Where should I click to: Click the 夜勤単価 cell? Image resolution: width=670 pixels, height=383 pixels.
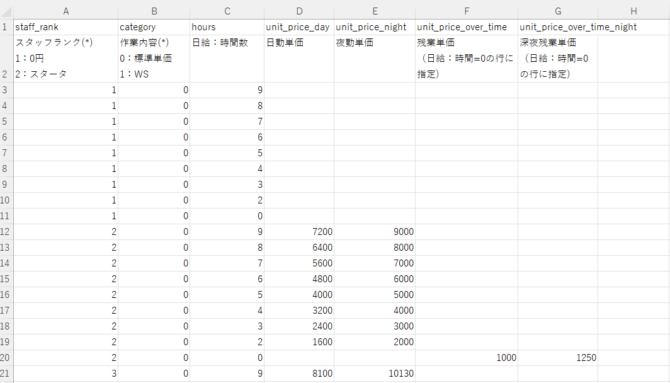[x=375, y=59]
